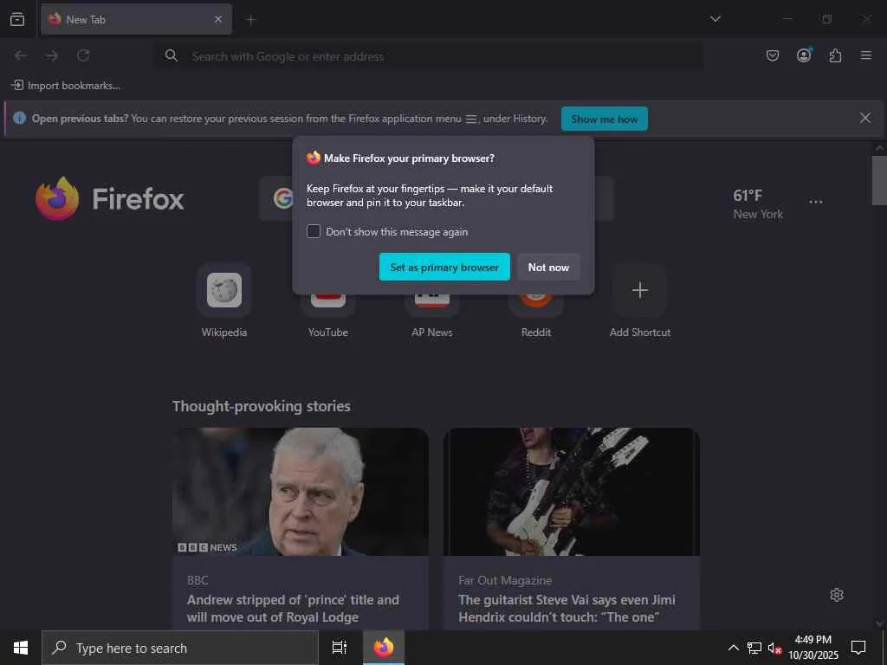Open Windows Task View icon
The width and height of the screenshot is (887, 665).
[x=340, y=648]
